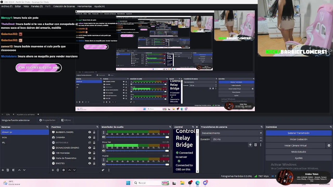333x187 pixels.
Task: Open the Vista menu
Action: (26, 6)
